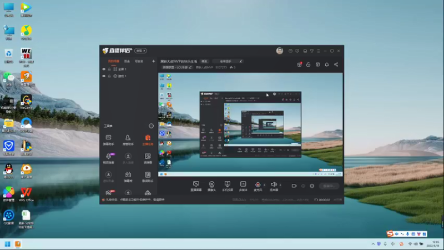Select the 全屏 1 source row
Screen dimensions: 444x250
tap(129, 69)
